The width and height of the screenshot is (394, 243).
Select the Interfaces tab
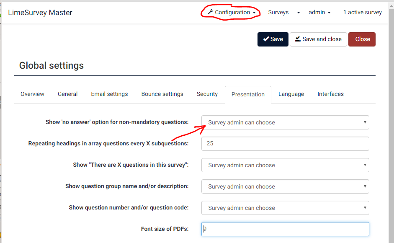[330, 94]
